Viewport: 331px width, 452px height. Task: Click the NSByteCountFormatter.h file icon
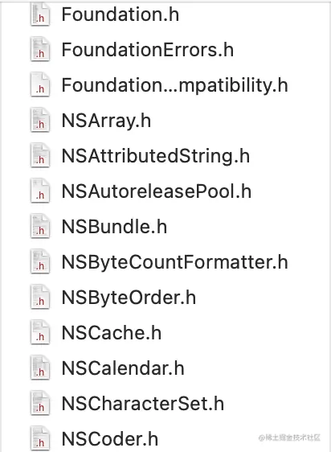[40, 261]
